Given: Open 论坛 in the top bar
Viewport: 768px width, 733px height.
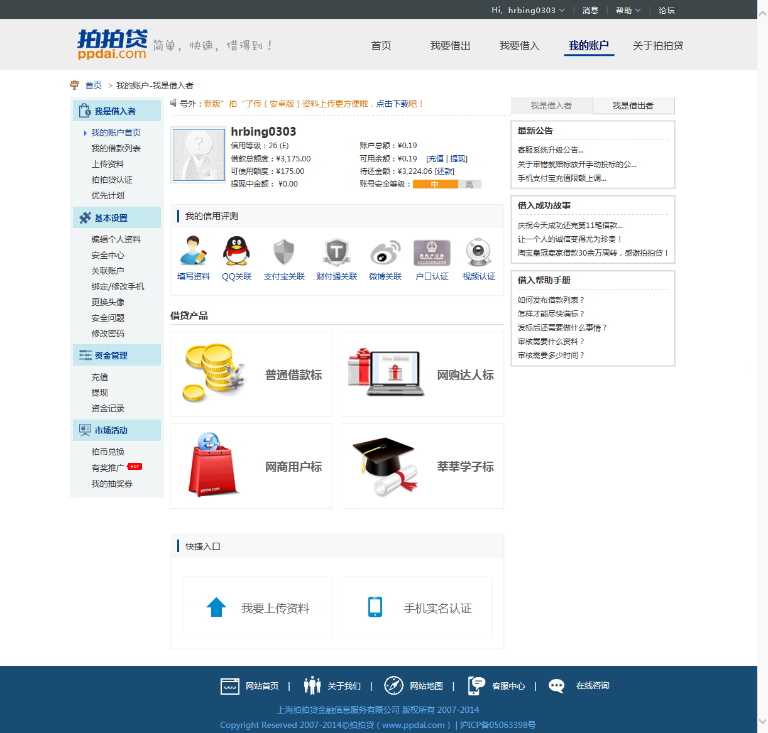Looking at the screenshot, I should coord(667,10).
